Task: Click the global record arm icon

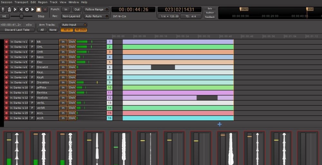Action: (x=45, y=10)
